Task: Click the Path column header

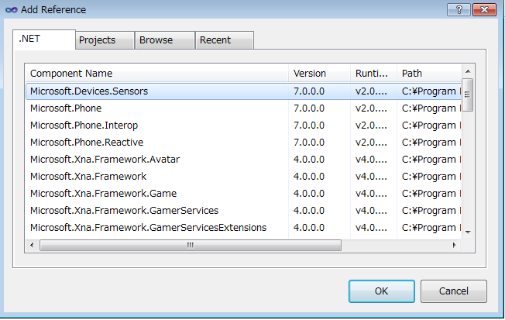Action: pyautogui.click(x=429, y=73)
